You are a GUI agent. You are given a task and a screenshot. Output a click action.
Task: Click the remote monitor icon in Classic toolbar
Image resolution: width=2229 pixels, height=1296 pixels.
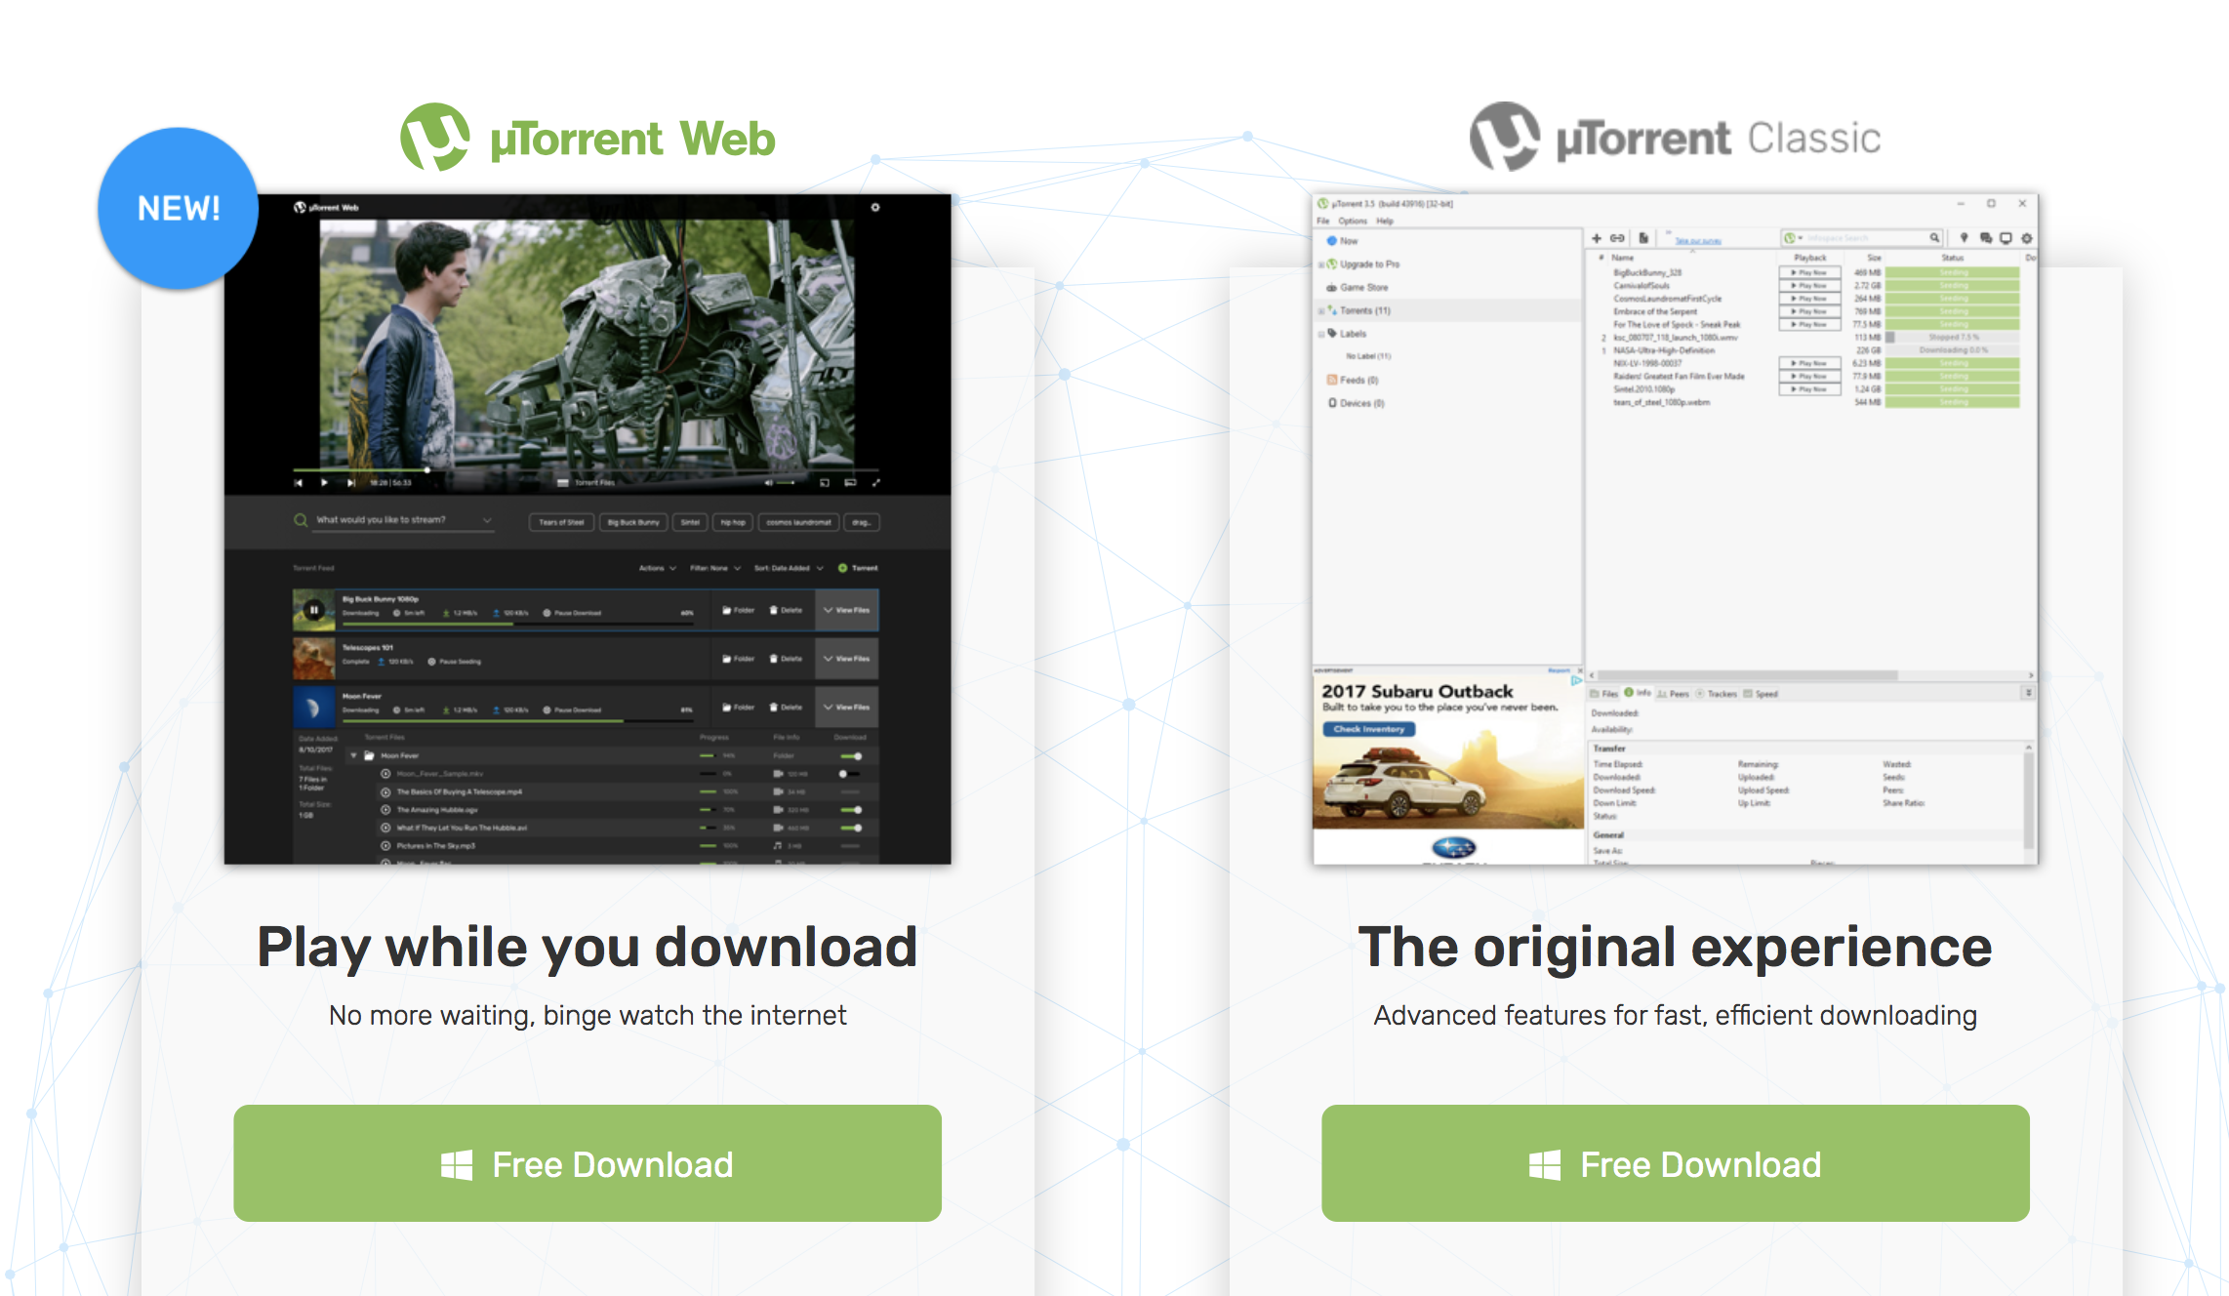pos(2006,238)
